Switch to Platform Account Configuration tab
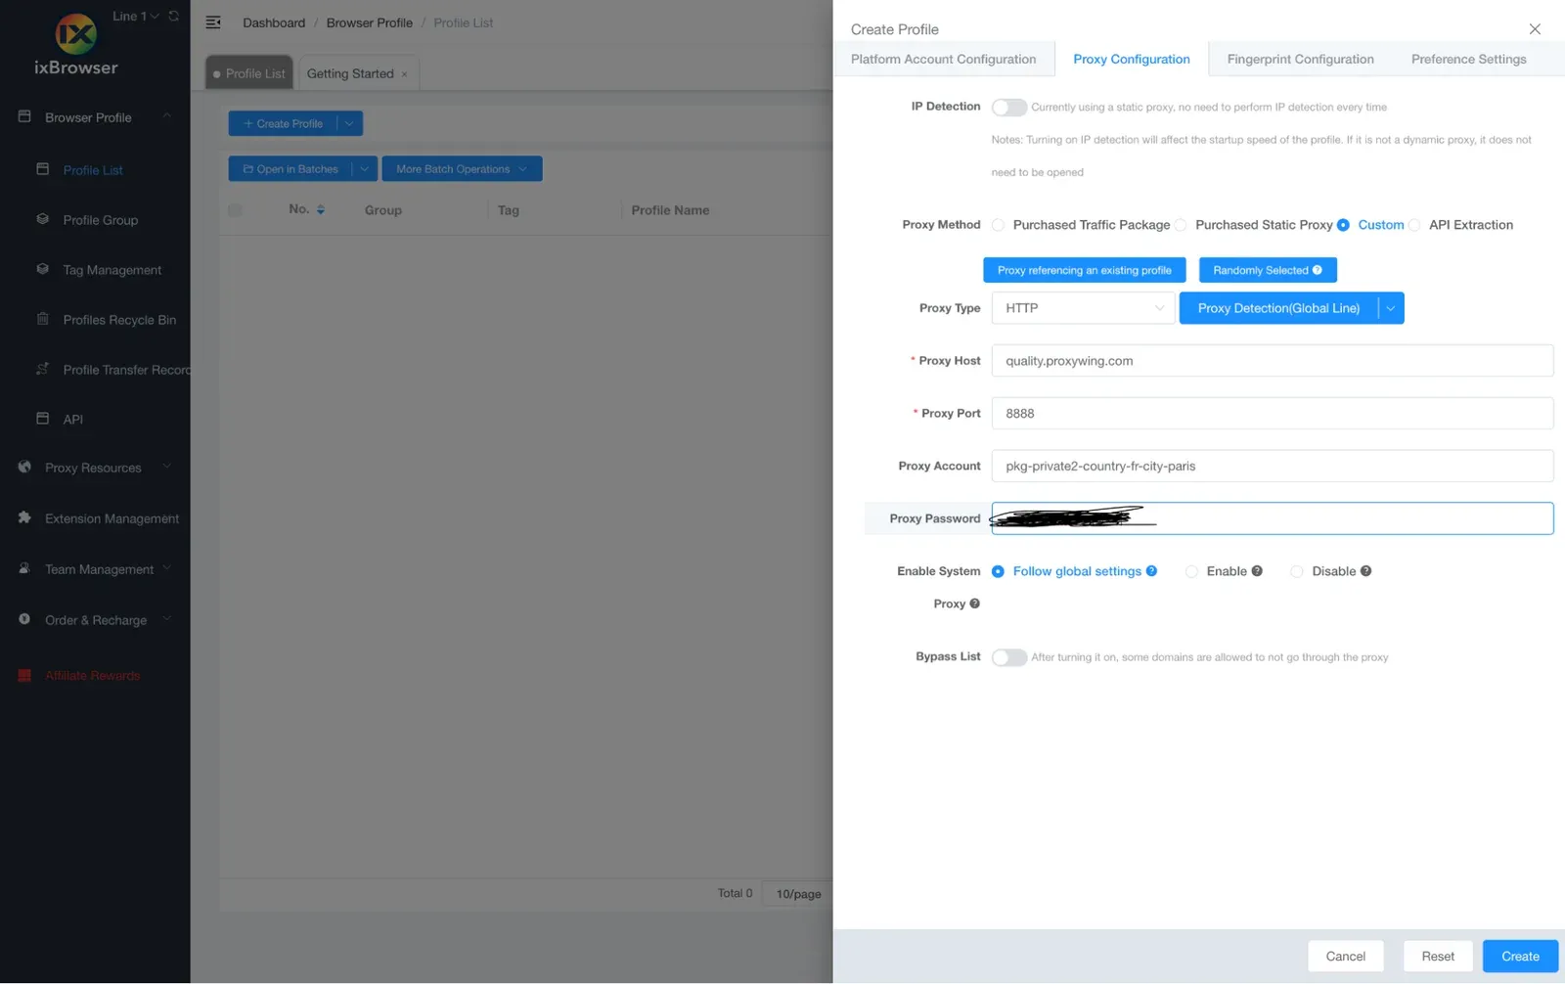Image resolution: width=1565 pixels, height=984 pixels. click(x=943, y=59)
